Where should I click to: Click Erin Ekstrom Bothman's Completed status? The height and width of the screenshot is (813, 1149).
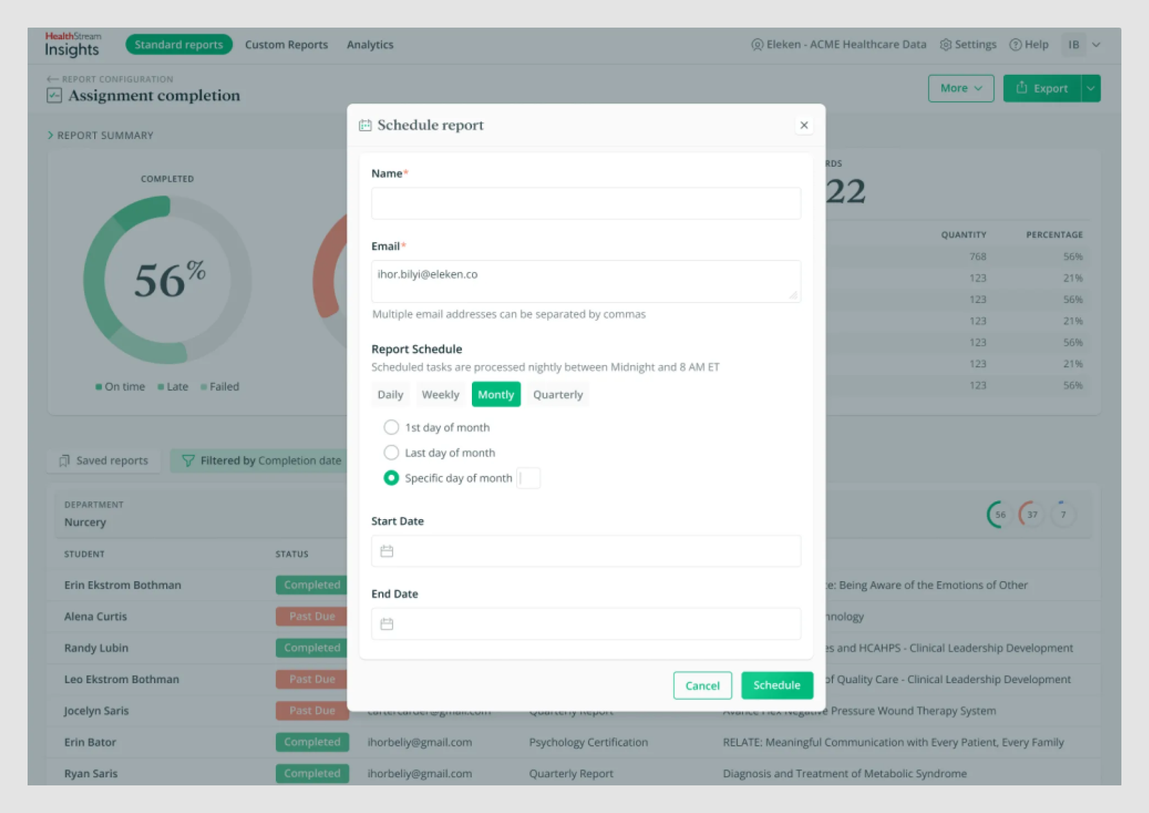[312, 585]
